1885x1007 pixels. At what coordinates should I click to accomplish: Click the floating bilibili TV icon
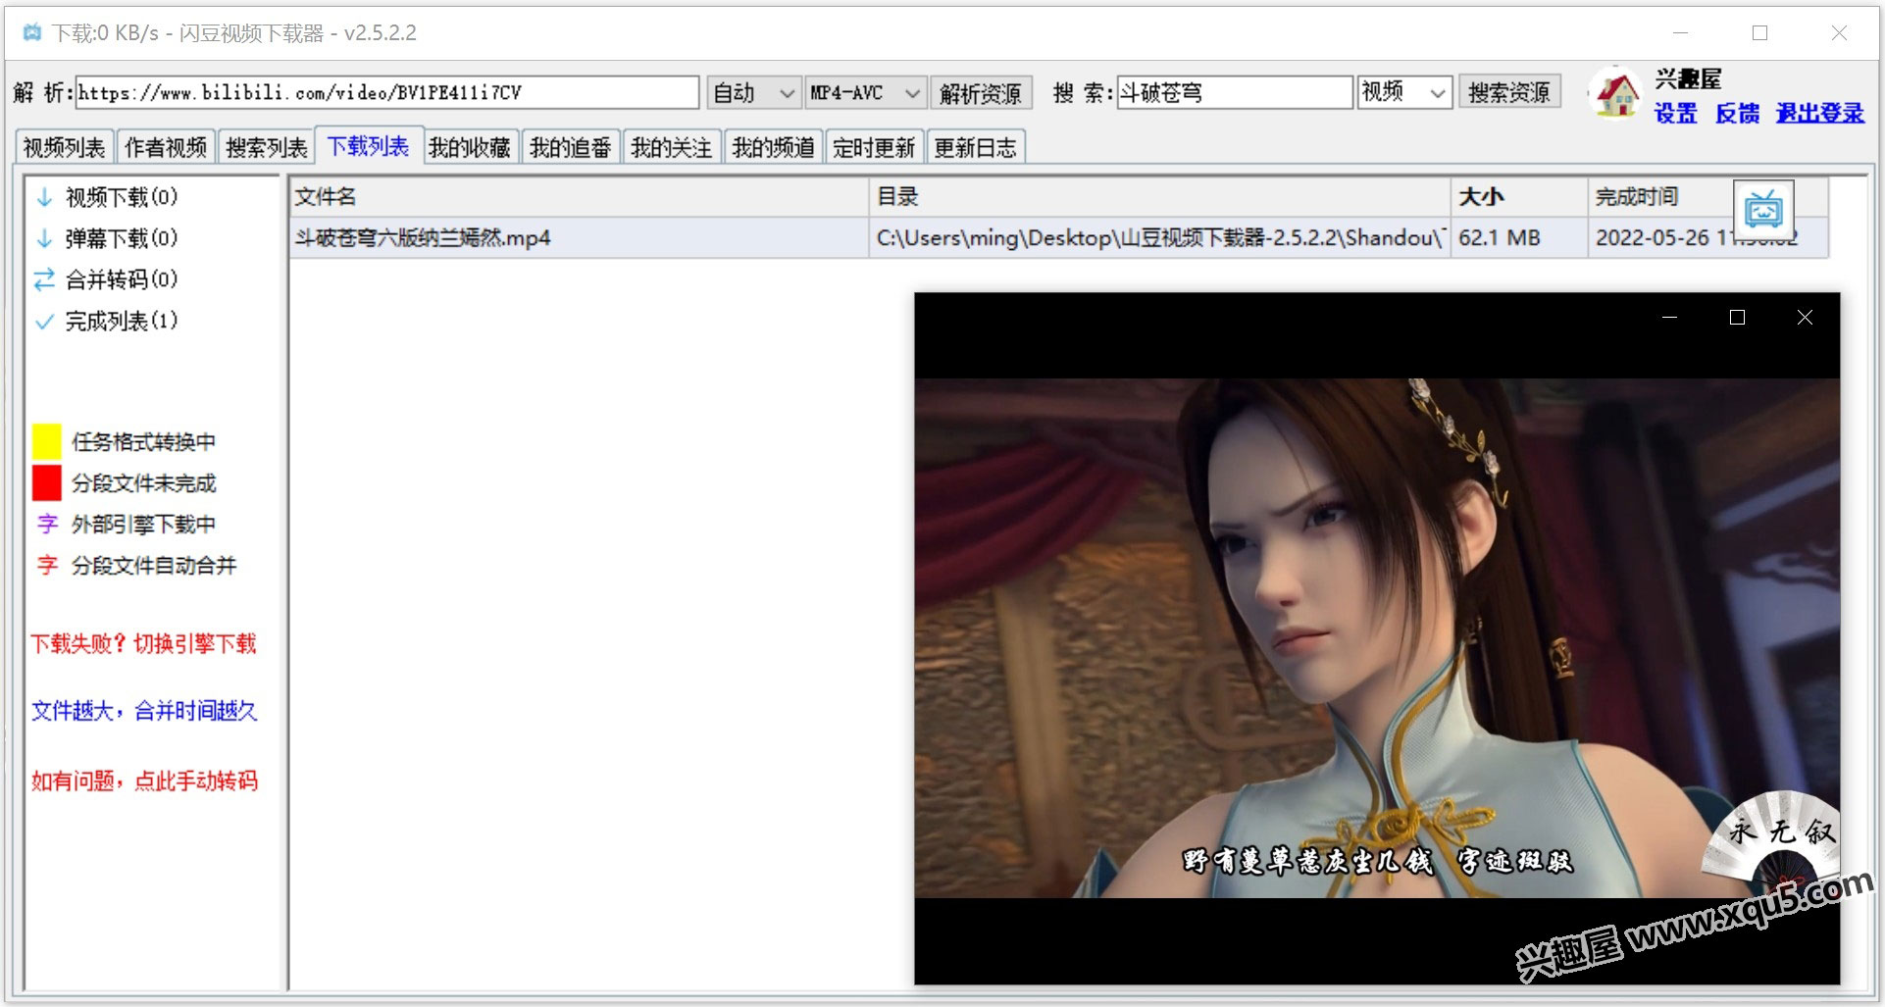coord(1763,209)
